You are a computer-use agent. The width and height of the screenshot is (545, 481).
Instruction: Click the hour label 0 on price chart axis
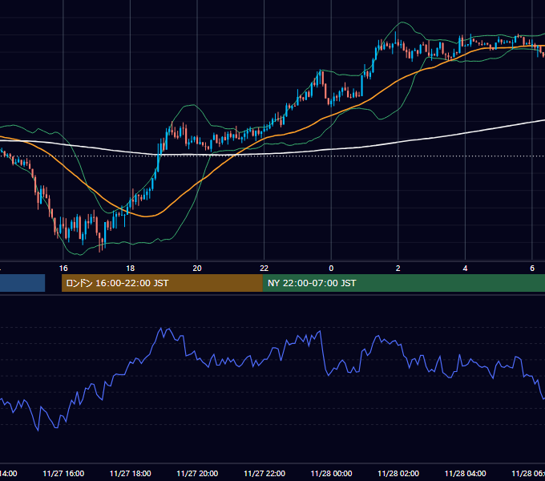click(x=331, y=269)
